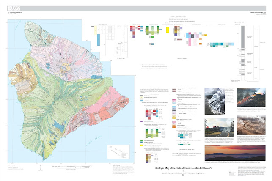Click "U.S. Department of the Interior" header text
272x181 pixels.
pyautogui.click(x=14, y=12)
